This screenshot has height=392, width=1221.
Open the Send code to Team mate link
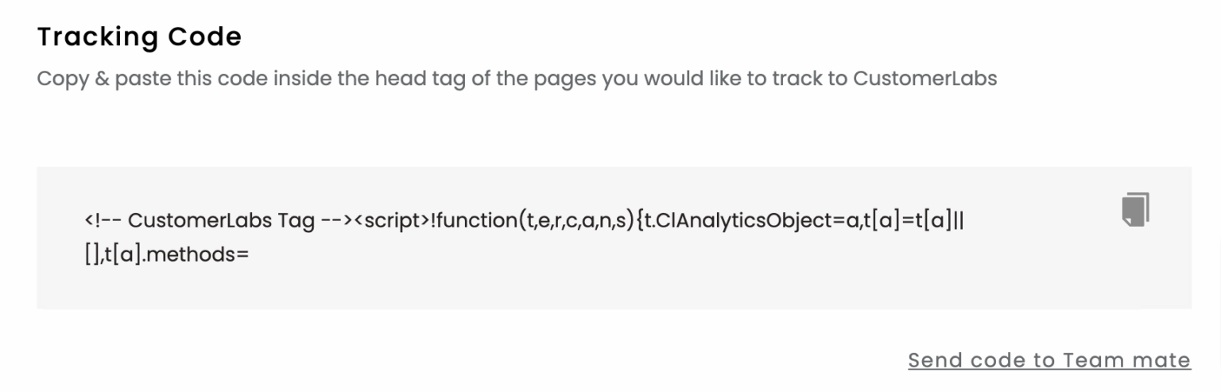pos(1049,360)
